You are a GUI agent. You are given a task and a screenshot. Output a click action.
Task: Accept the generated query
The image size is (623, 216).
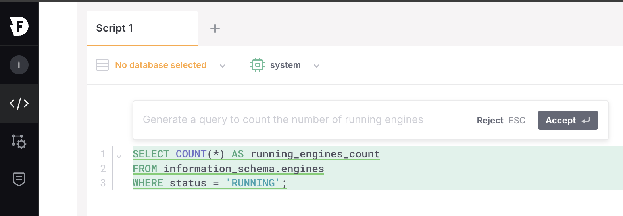(x=568, y=120)
